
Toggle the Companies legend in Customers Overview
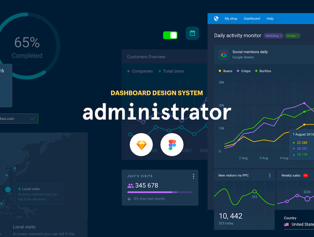140,71
